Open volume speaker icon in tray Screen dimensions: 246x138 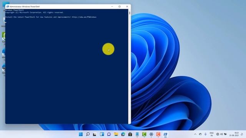(x=221, y=134)
